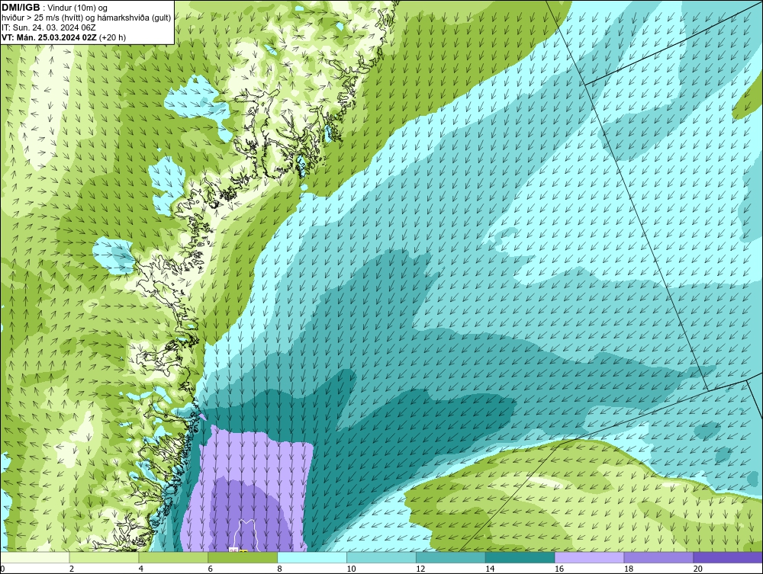Click the 0–2 m/s pale cream legend swatch
Viewport: 763px width, 574px height.
[x=35, y=557]
